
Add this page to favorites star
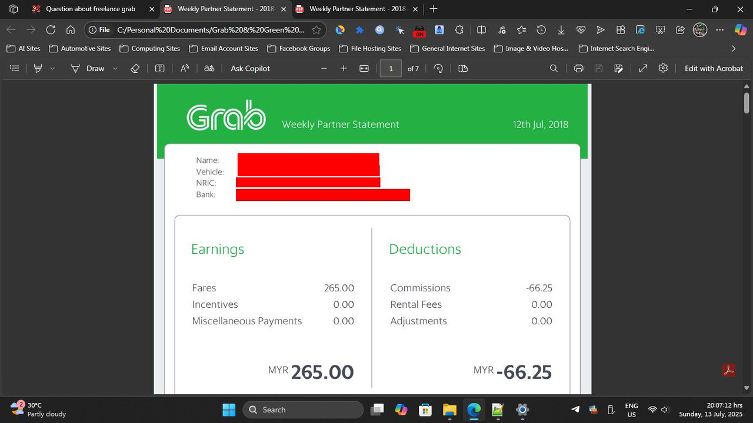coord(316,30)
